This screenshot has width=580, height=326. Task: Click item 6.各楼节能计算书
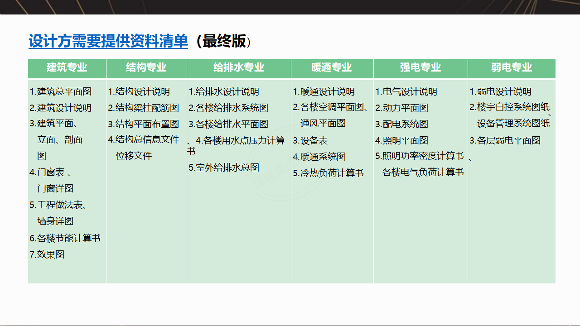pos(65,238)
